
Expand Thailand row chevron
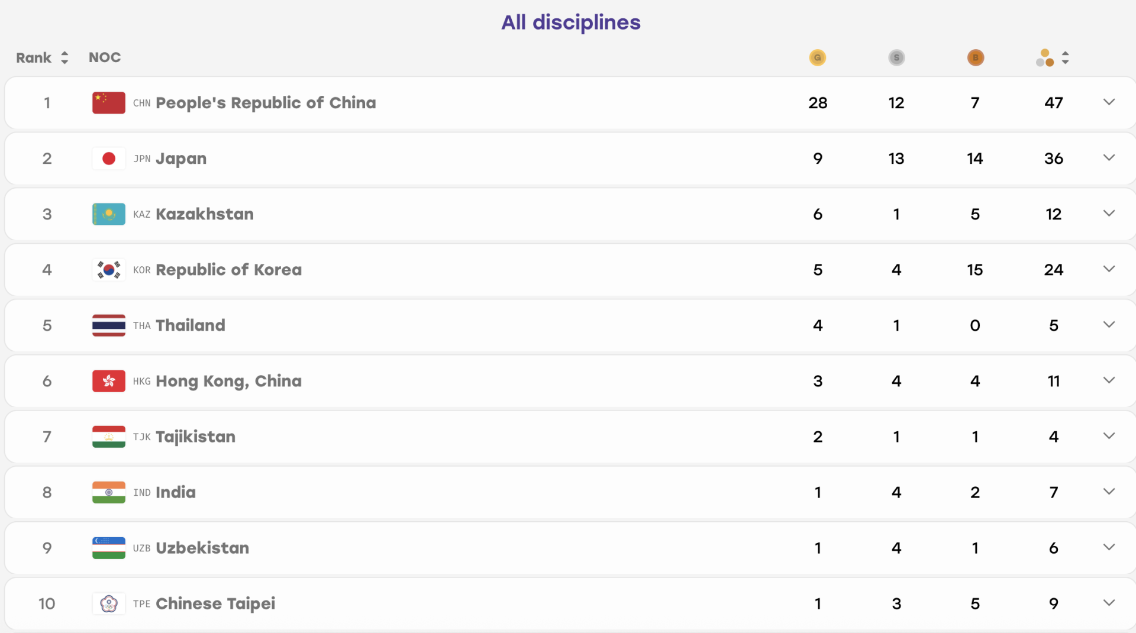pos(1109,325)
